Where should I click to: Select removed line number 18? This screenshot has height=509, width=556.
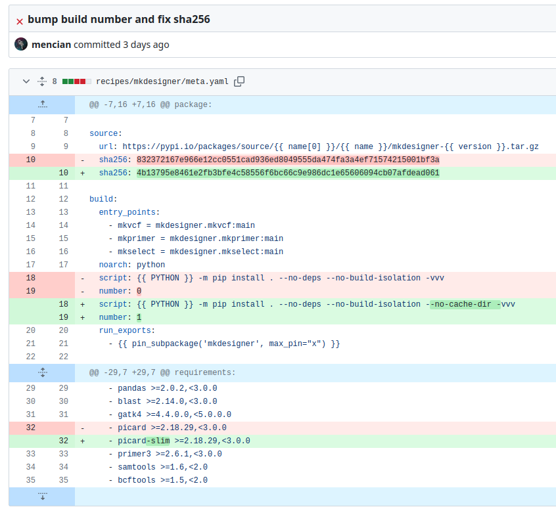point(31,278)
